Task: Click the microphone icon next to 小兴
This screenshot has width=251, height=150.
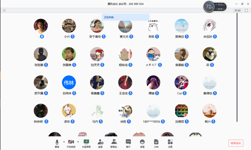Action: 73,37
